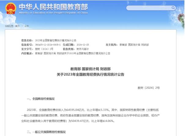
Task: Click the heading 教育部 国家统计局 财政部
Action: 91,69
